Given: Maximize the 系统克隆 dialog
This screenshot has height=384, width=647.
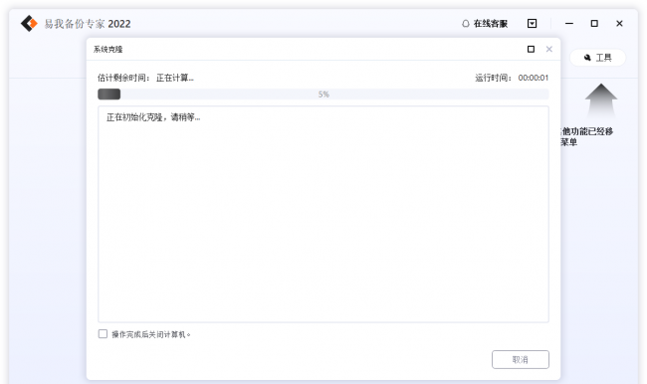Looking at the screenshot, I should point(532,49).
